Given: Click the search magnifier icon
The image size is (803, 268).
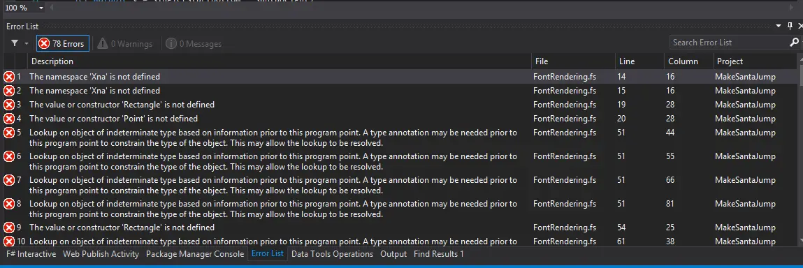Looking at the screenshot, I should coord(794,43).
